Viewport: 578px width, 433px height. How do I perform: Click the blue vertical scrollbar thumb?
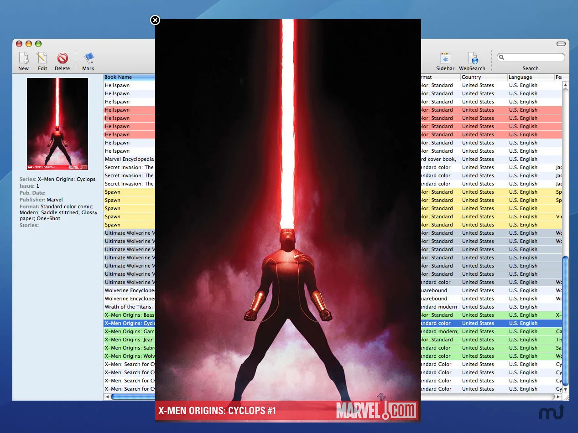tap(566, 321)
